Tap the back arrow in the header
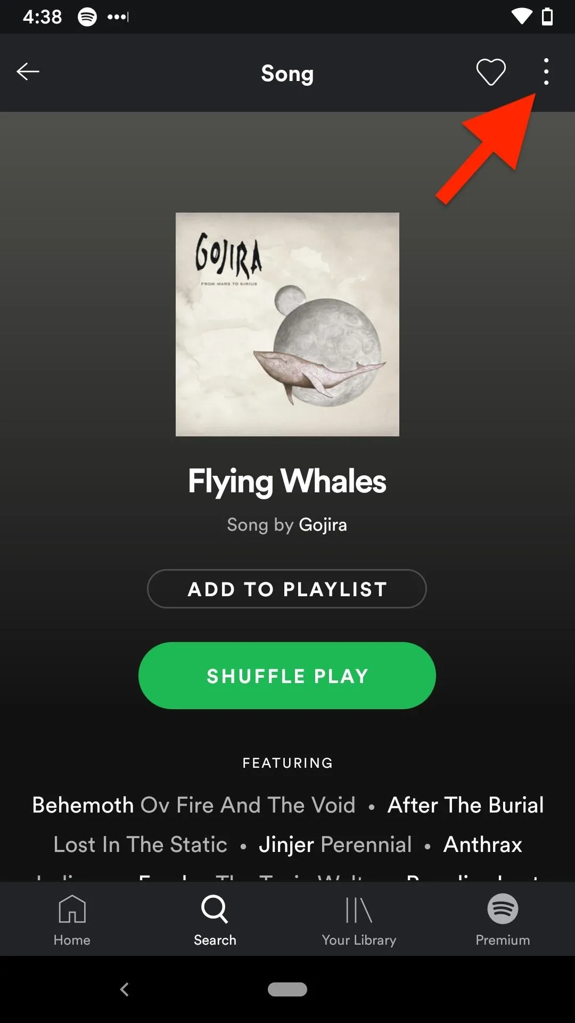575x1023 pixels. click(x=28, y=71)
